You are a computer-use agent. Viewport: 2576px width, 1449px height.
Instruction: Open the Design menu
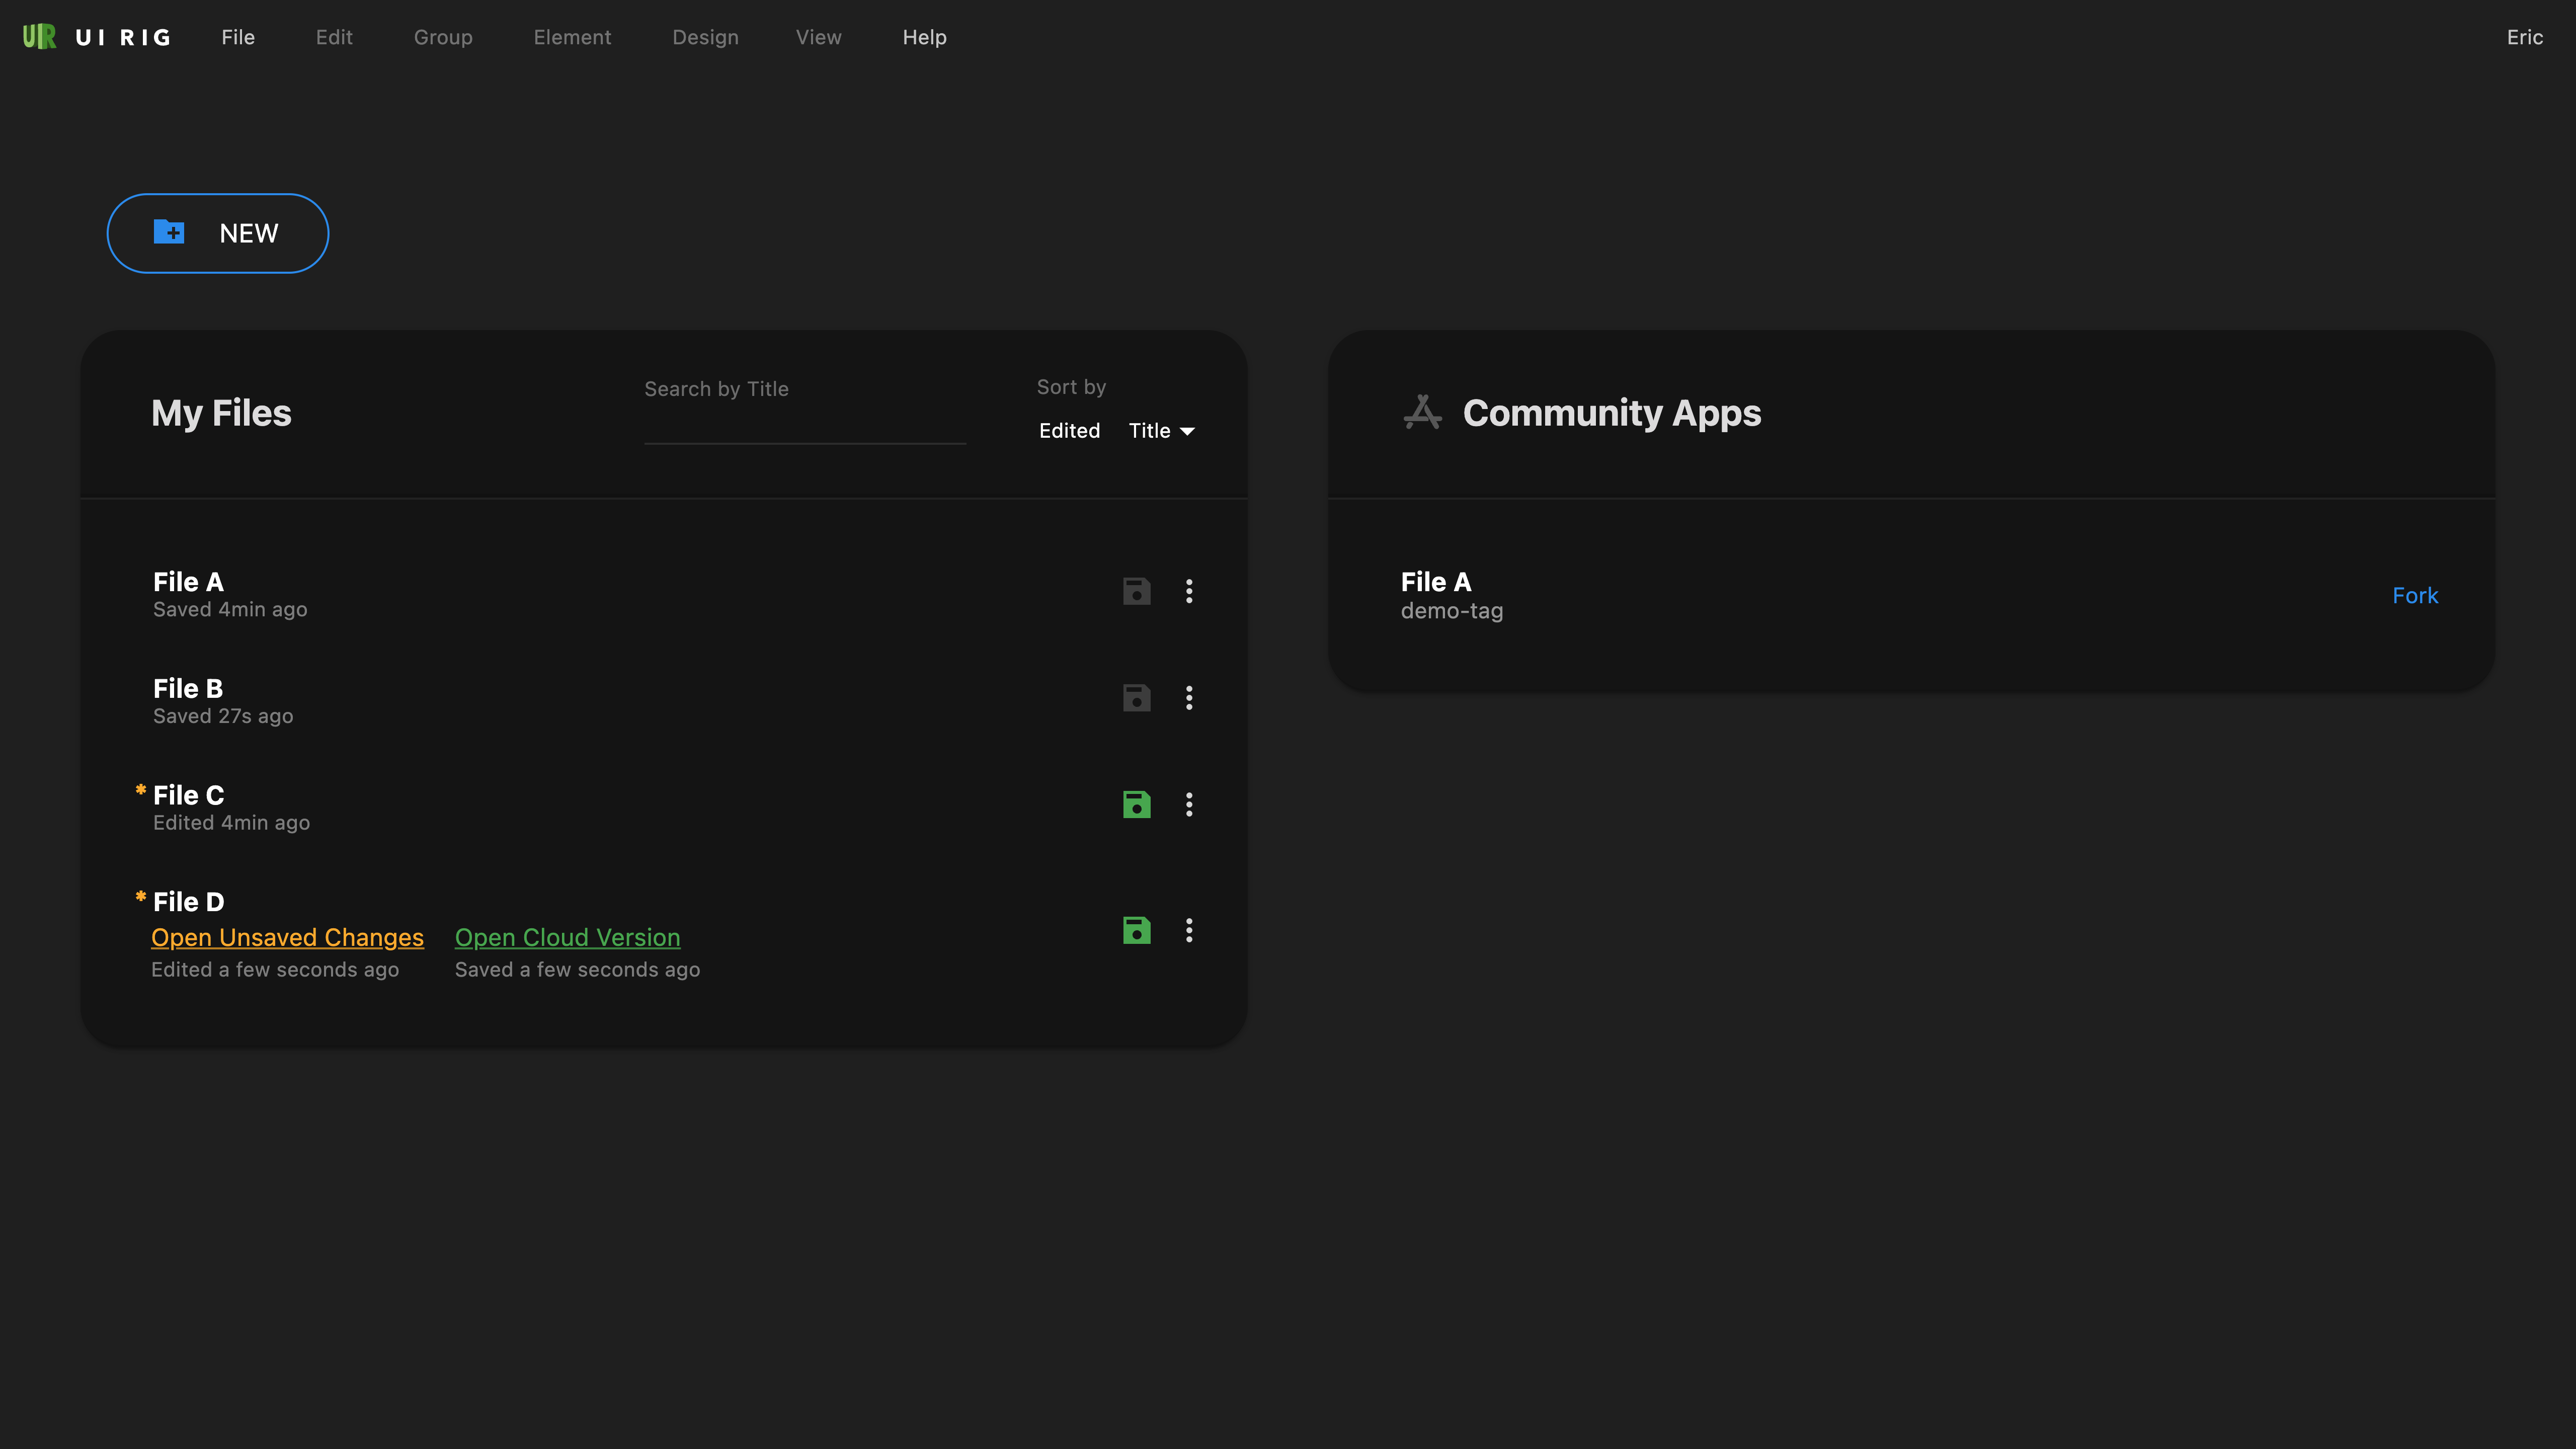705,37
